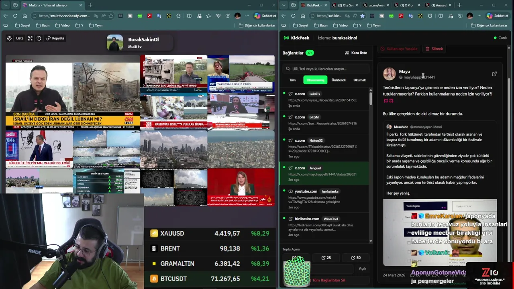Open x.com link from Lale01s
The width and height of the screenshot is (514, 289).
(x=325, y=100)
